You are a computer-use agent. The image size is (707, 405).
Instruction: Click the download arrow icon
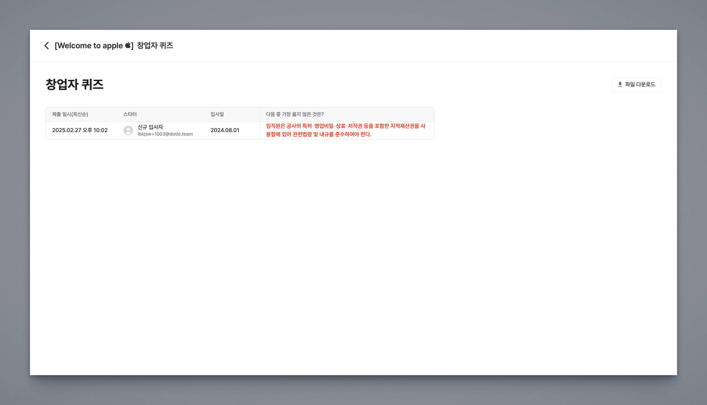click(620, 85)
